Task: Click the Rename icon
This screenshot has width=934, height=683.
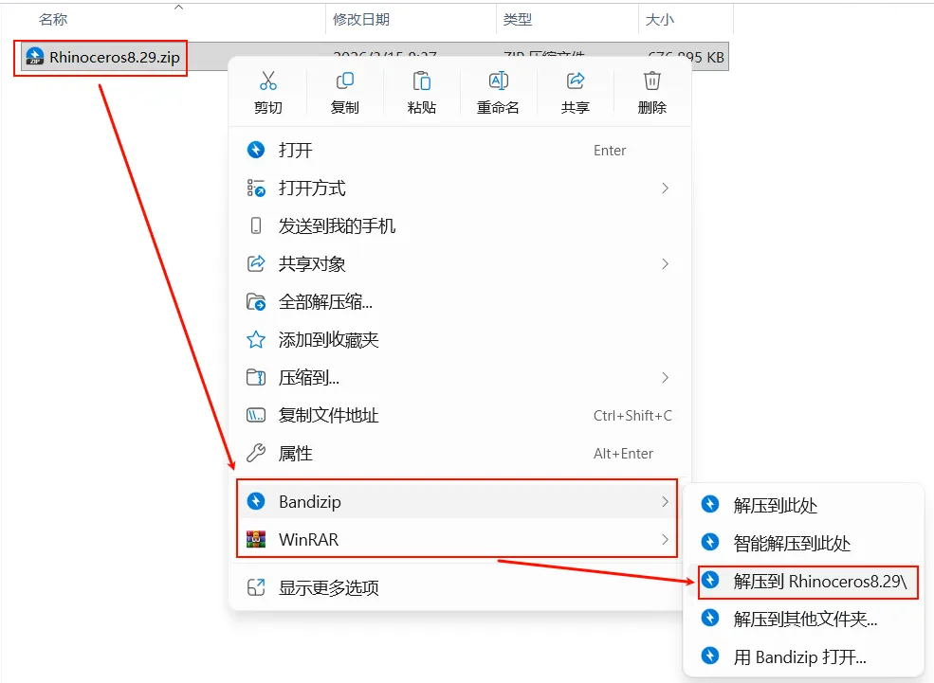Action: pos(498,81)
